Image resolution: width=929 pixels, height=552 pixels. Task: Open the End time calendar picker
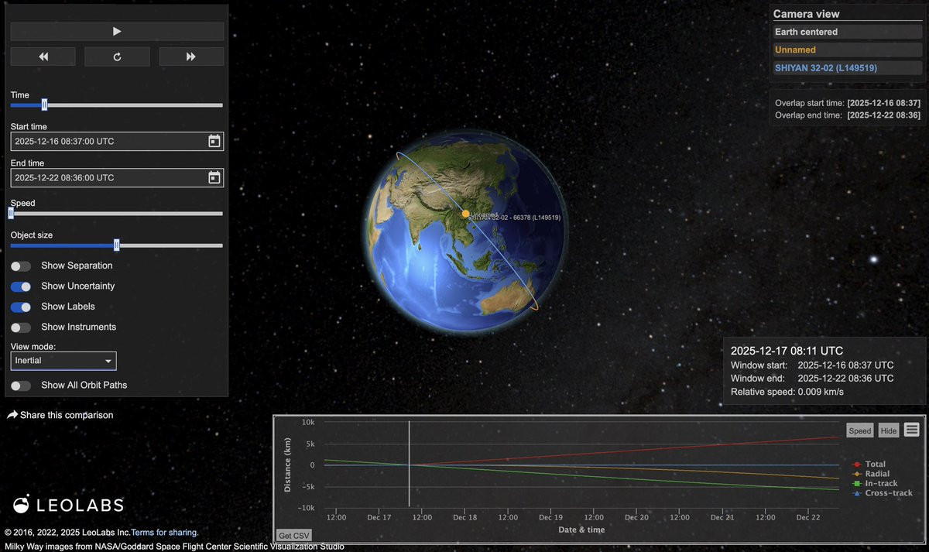[214, 177]
